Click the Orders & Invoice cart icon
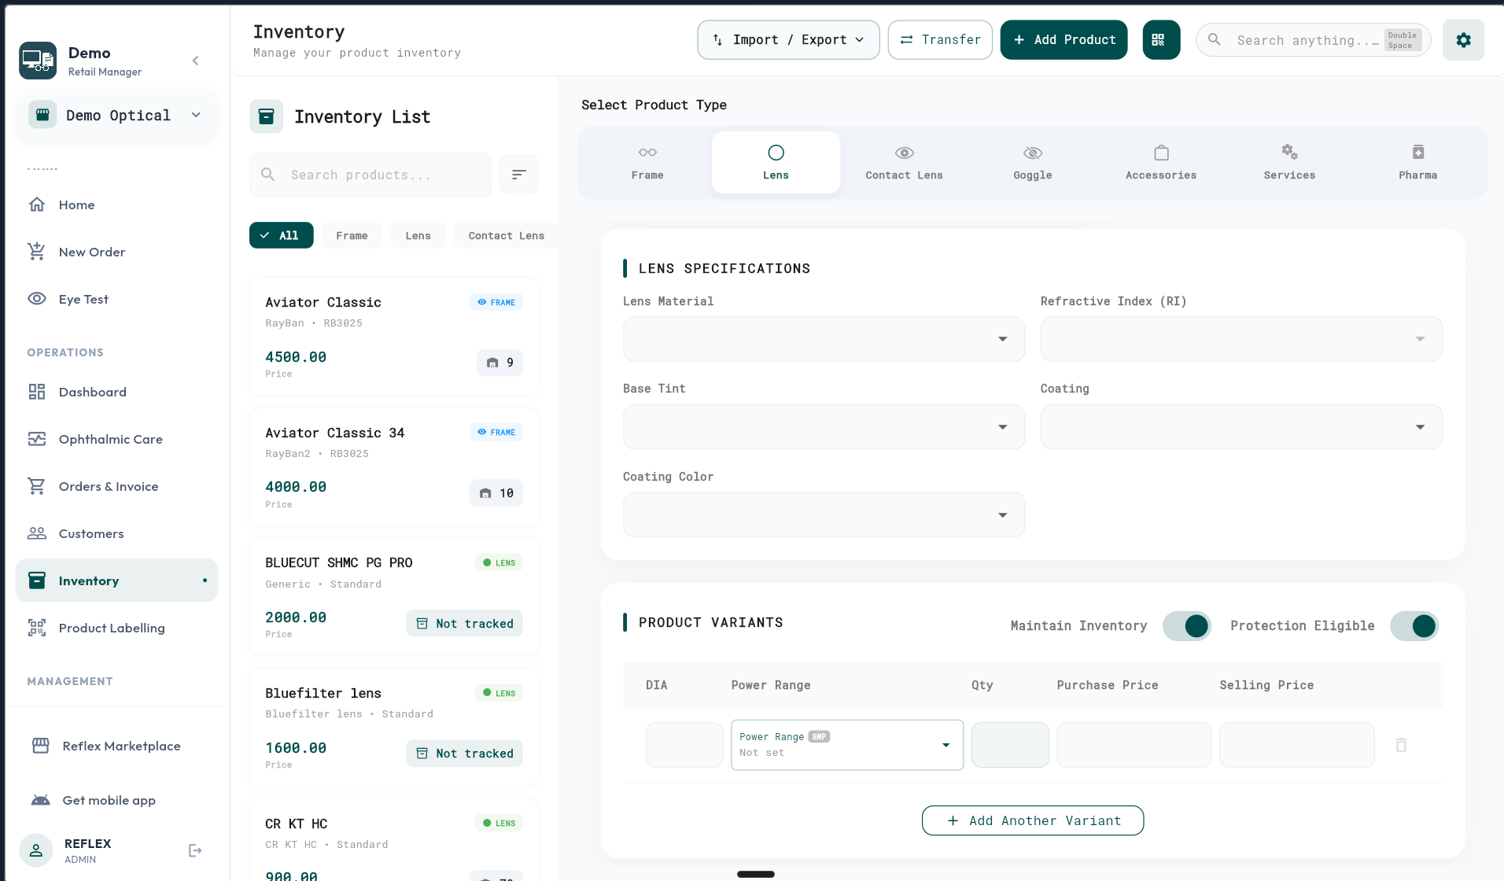Image resolution: width=1504 pixels, height=881 pixels. 37,486
